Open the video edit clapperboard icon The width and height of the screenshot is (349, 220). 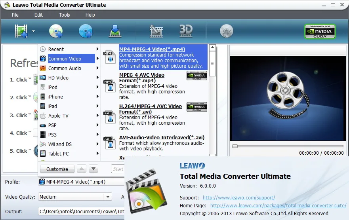coord(156,31)
